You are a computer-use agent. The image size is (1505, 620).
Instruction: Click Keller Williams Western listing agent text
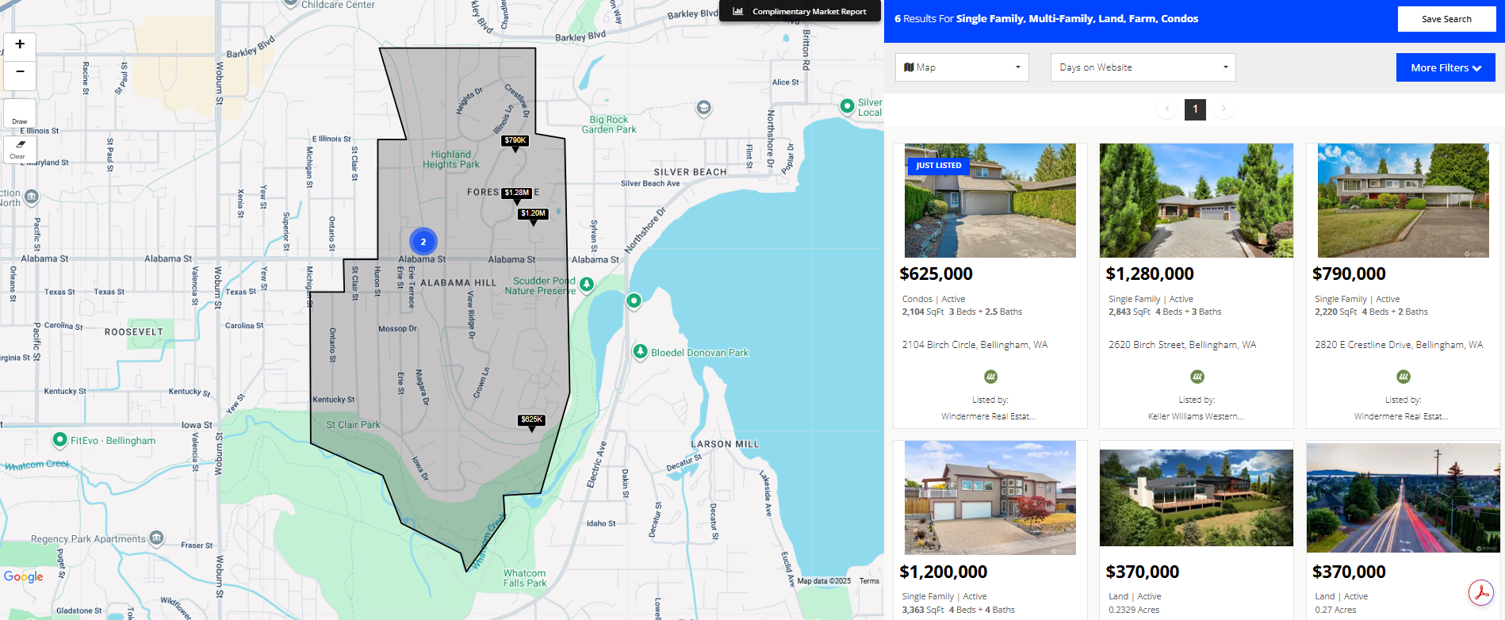[1196, 416]
